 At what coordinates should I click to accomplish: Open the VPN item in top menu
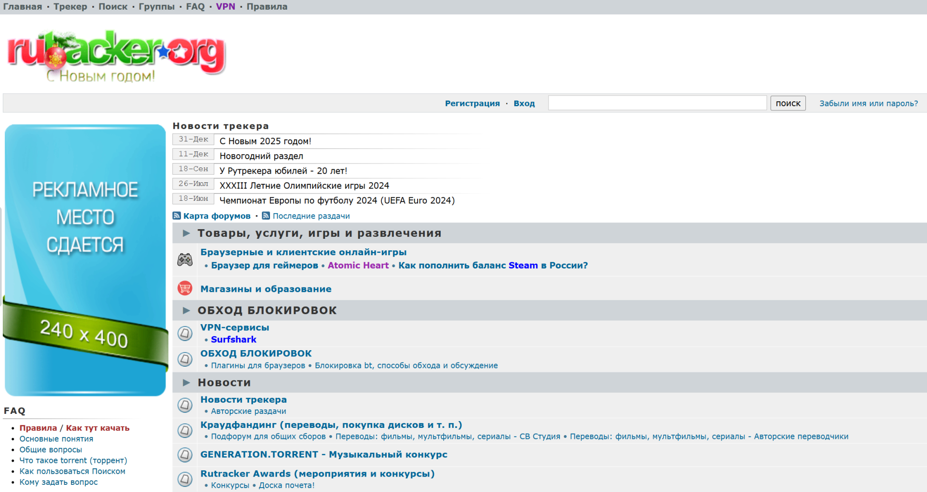[x=225, y=7]
